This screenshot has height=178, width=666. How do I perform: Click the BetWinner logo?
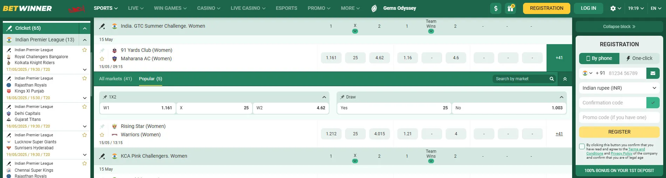pos(27,8)
